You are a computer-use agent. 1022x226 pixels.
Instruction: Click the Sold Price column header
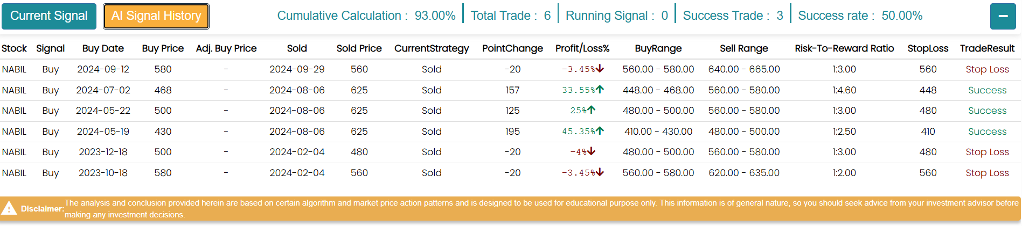pyautogui.click(x=359, y=48)
